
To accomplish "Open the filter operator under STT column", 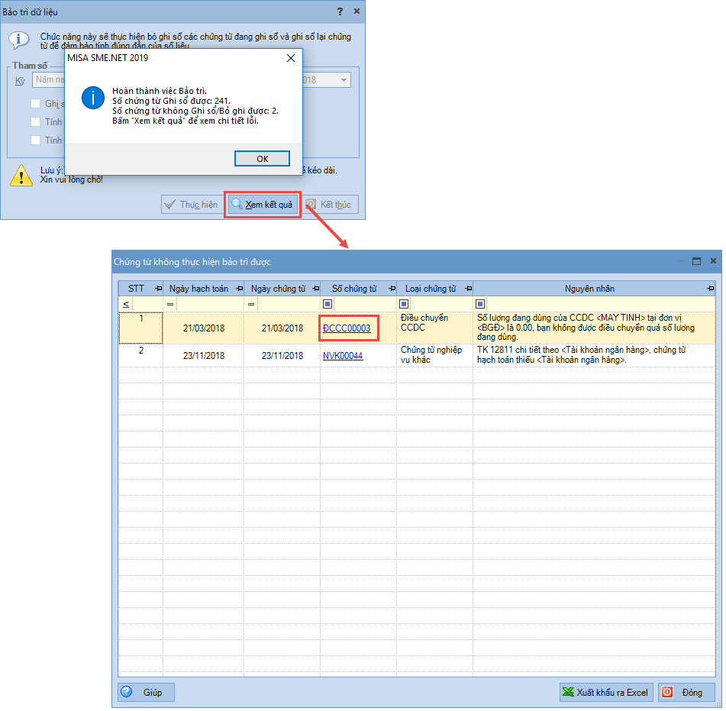I will [x=126, y=304].
